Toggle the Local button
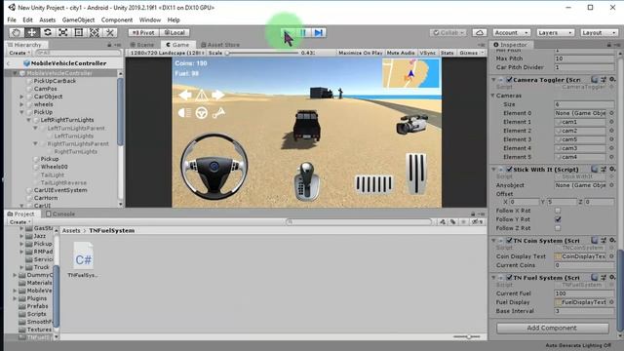 tap(175, 32)
